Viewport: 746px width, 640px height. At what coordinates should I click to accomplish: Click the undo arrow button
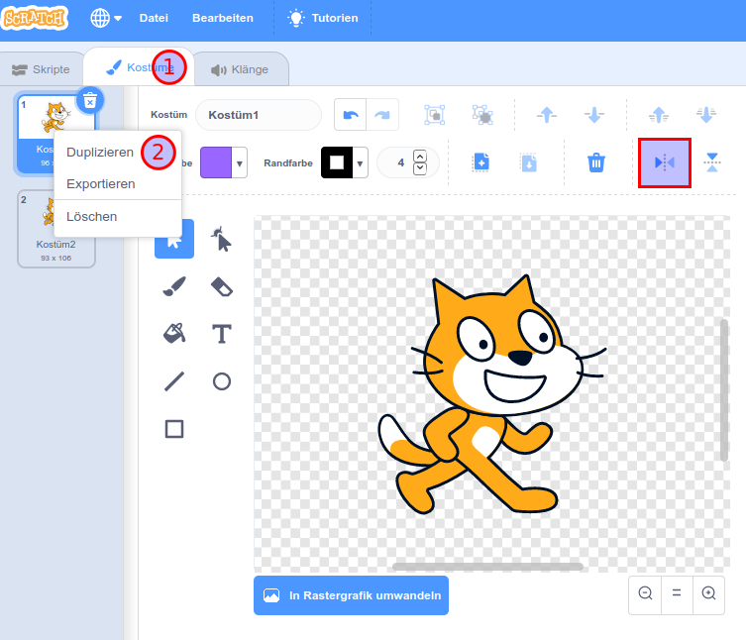tap(351, 115)
